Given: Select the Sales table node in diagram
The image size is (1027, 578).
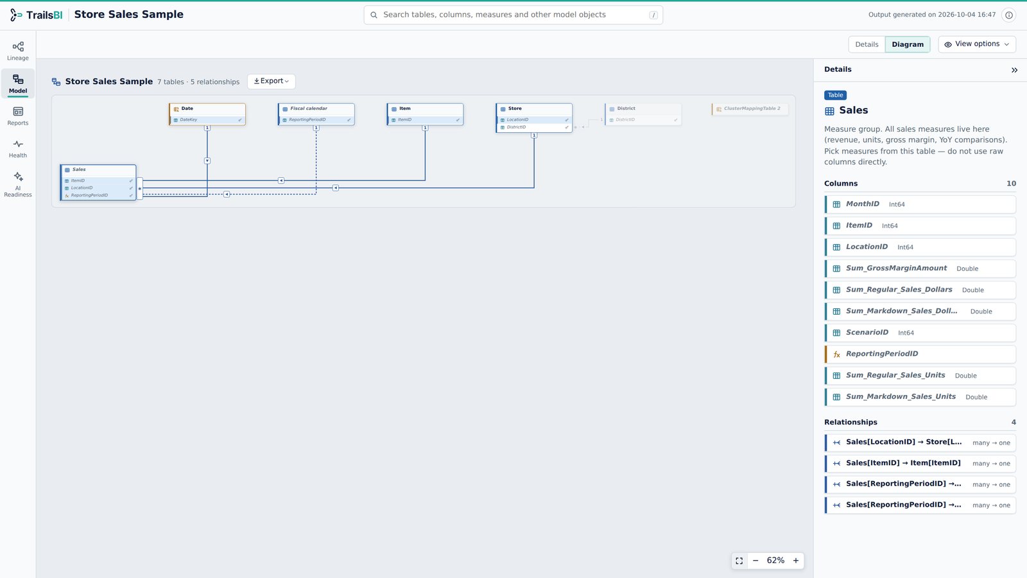Looking at the screenshot, I should [98, 182].
